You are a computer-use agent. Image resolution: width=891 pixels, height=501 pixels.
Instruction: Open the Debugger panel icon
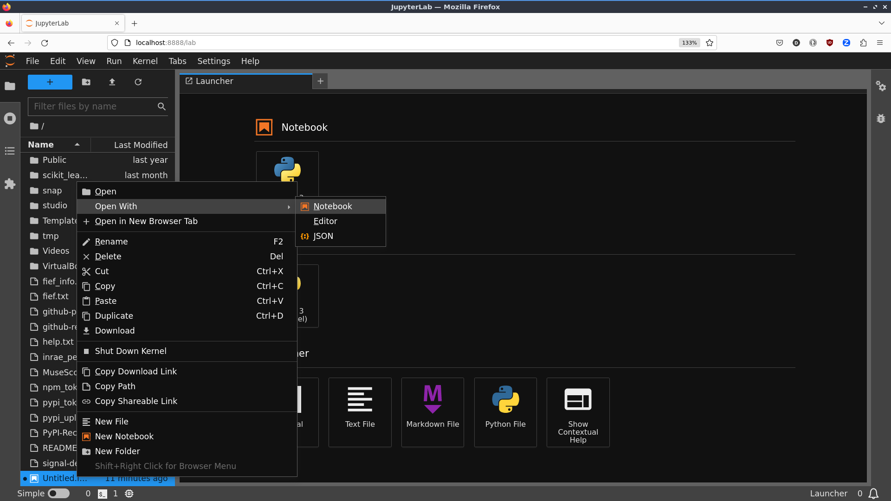(x=880, y=118)
